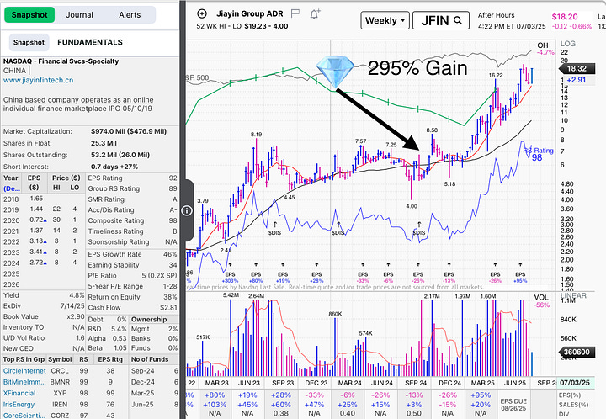606x419 pixels.
Task: Open BitMineImm... stock link
Action: [24, 382]
